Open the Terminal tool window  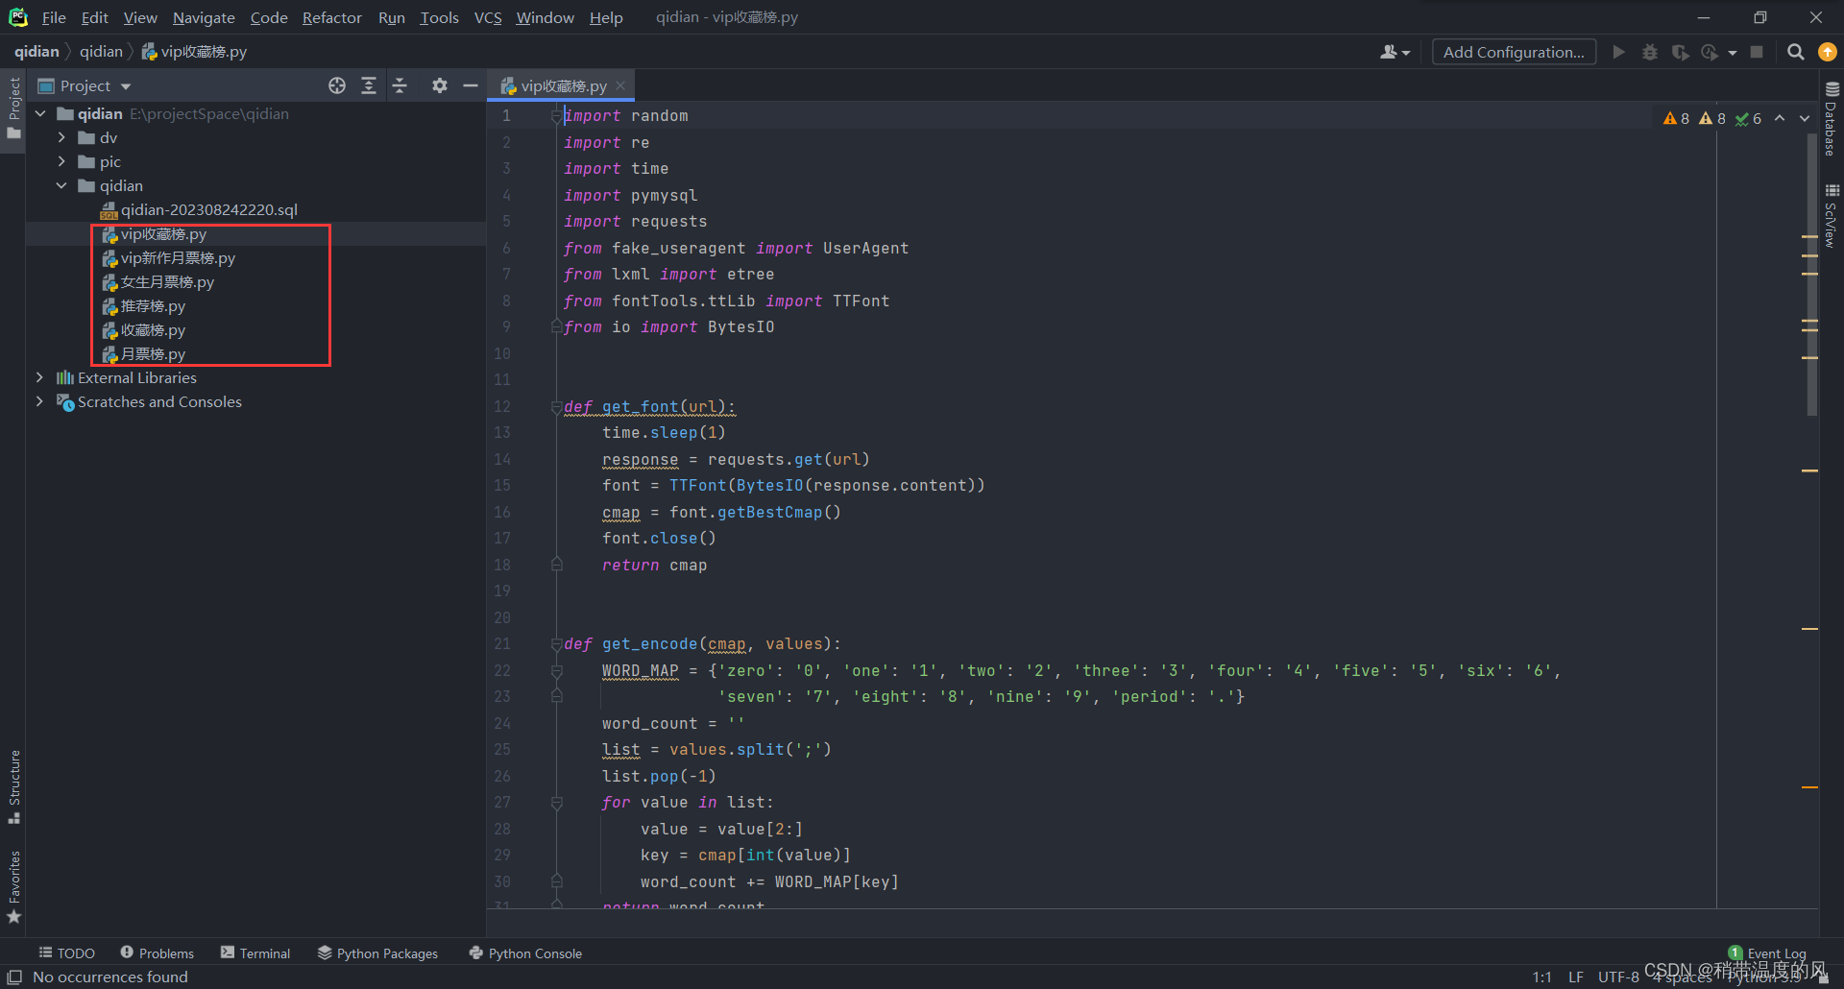(x=255, y=953)
